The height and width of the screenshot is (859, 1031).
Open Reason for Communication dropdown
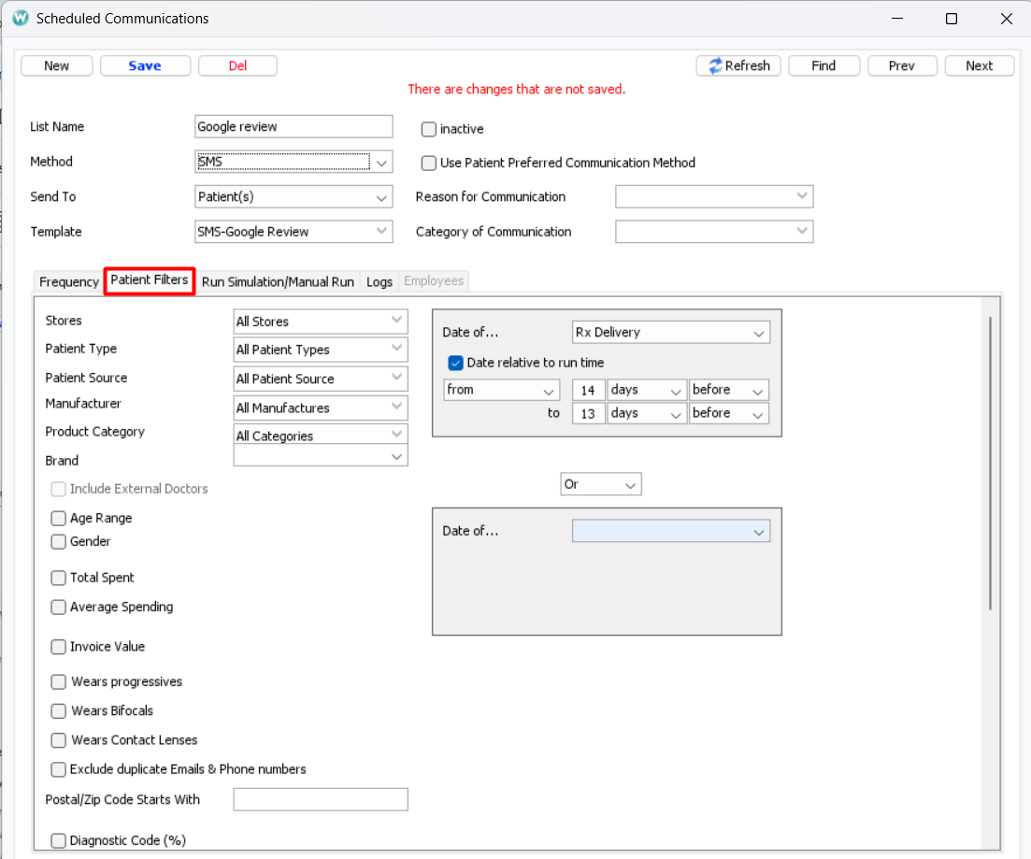pos(714,196)
